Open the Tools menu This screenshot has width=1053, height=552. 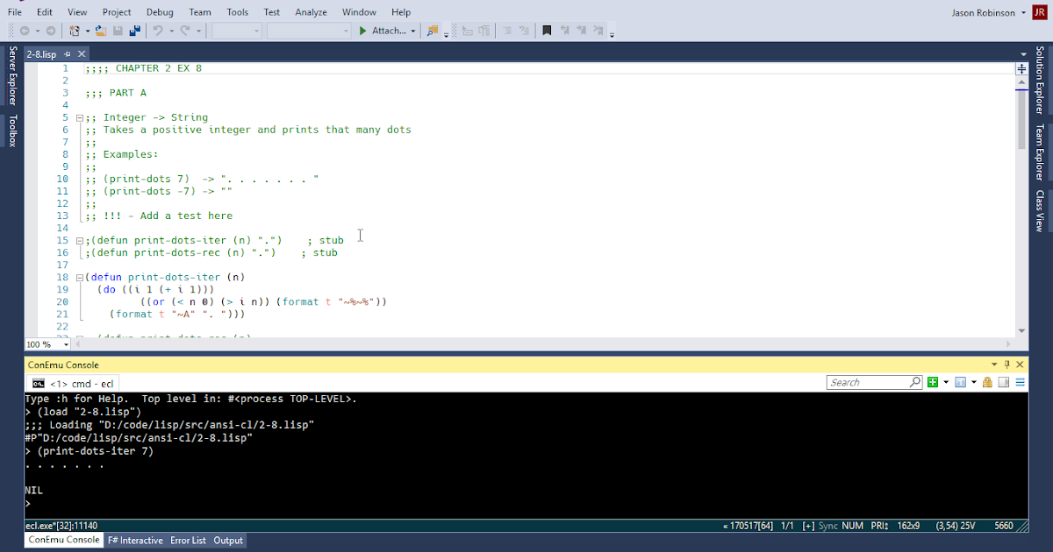237,12
